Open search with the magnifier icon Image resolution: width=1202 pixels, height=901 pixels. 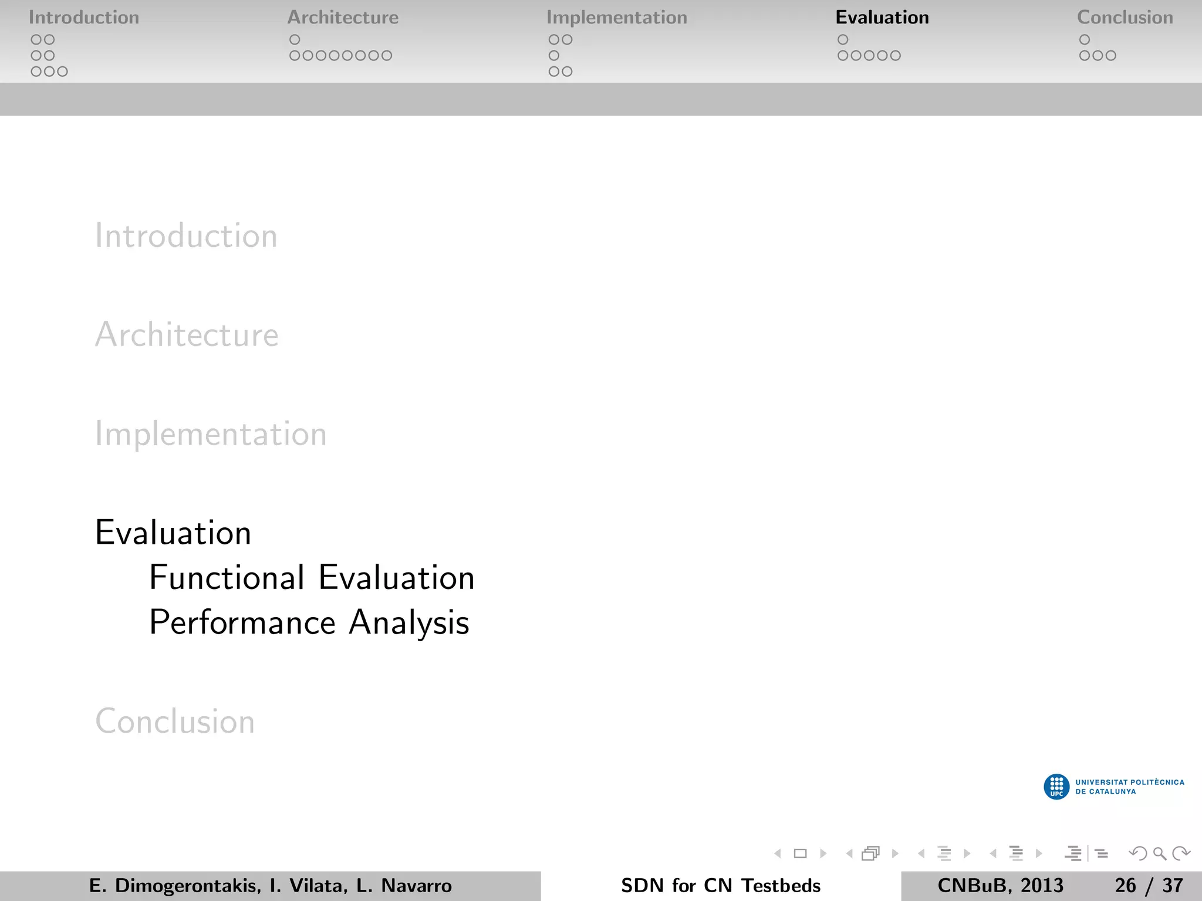(x=1160, y=853)
